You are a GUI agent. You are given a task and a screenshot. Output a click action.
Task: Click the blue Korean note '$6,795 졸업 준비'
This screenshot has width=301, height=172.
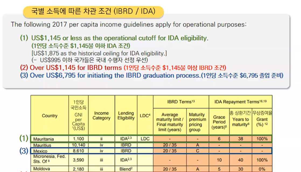[x=242, y=75]
